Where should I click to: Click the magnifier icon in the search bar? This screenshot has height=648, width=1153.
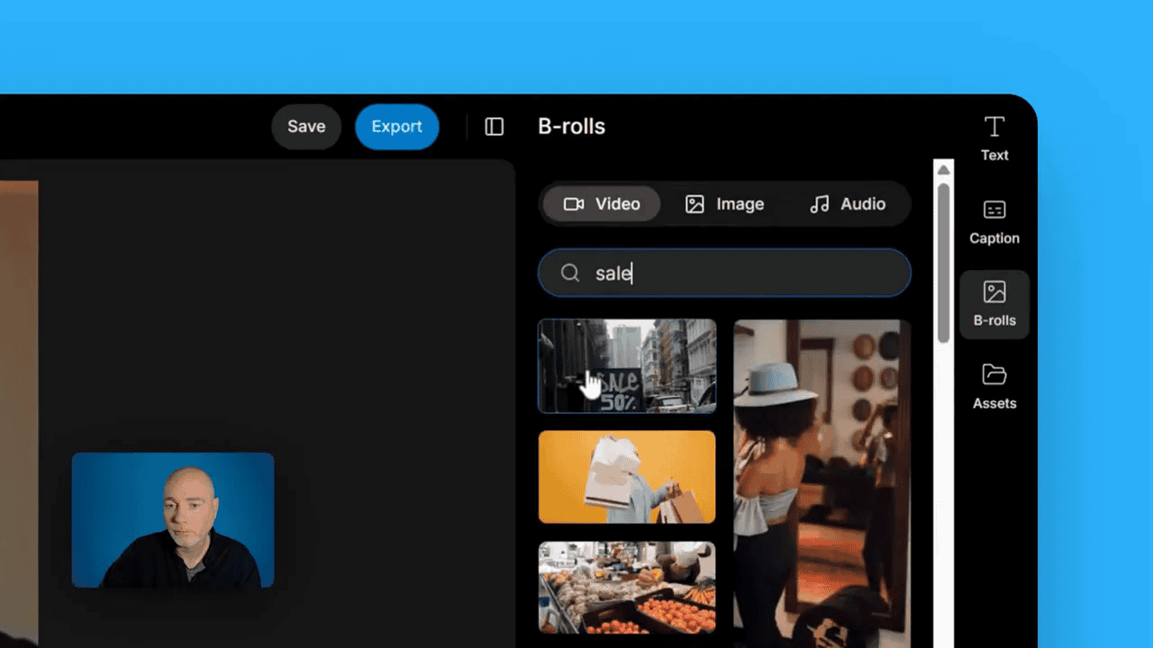point(570,273)
